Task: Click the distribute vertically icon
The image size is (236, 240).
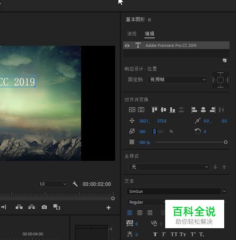Action: (182, 110)
